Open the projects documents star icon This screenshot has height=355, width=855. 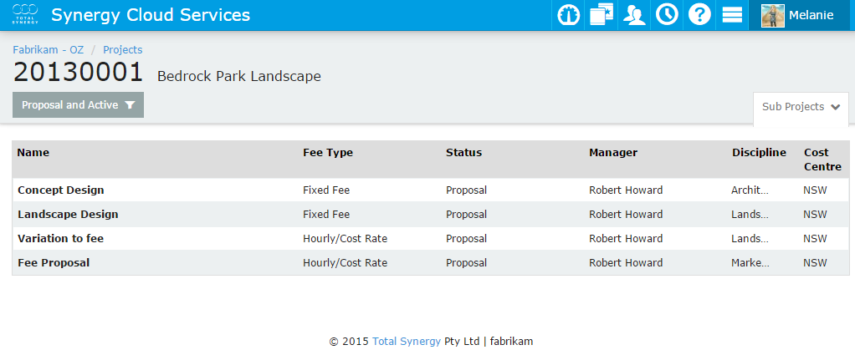click(x=601, y=15)
